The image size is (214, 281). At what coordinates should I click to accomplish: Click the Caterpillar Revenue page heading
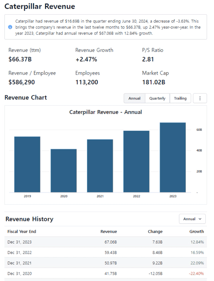point(40,6)
